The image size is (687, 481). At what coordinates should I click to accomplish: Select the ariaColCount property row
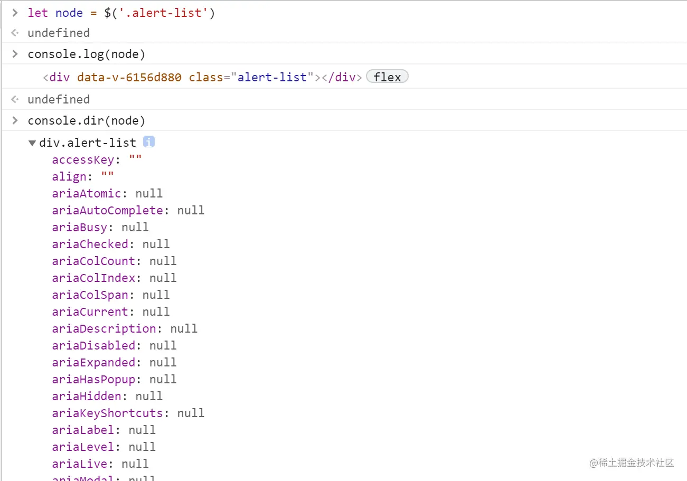tap(114, 261)
